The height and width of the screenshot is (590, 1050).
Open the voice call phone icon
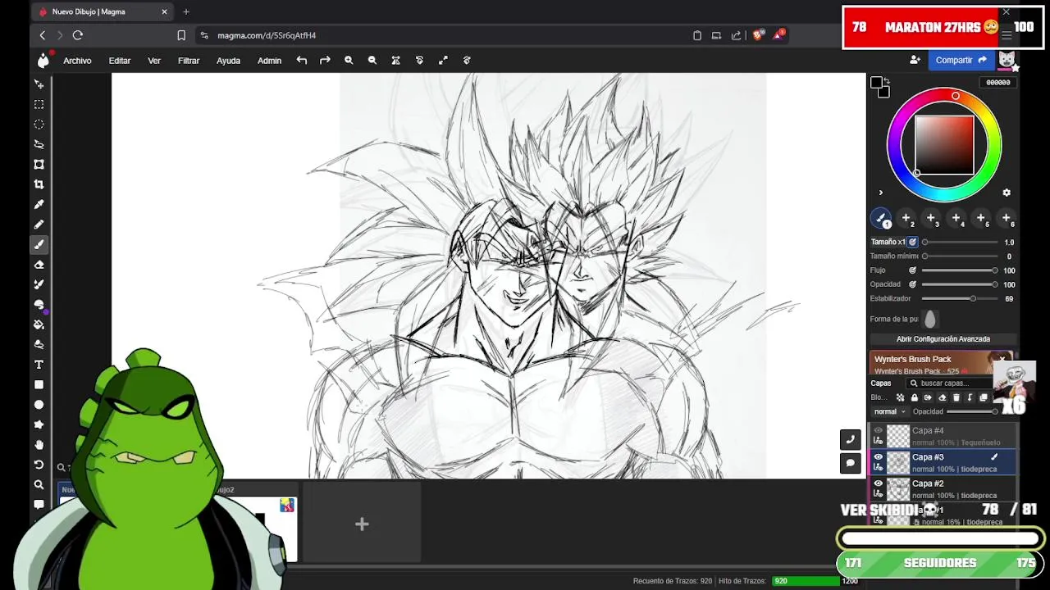pos(850,439)
